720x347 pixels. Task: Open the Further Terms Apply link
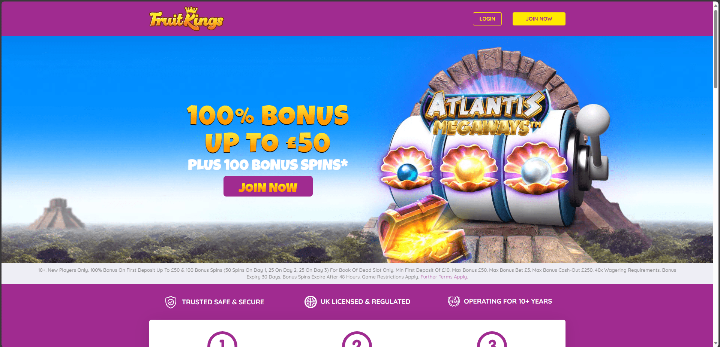pyautogui.click(x=444, y=277)
